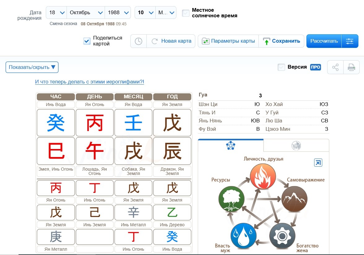Click the empty hidden stem cell under day
The image size is (364, 255).
94,237
